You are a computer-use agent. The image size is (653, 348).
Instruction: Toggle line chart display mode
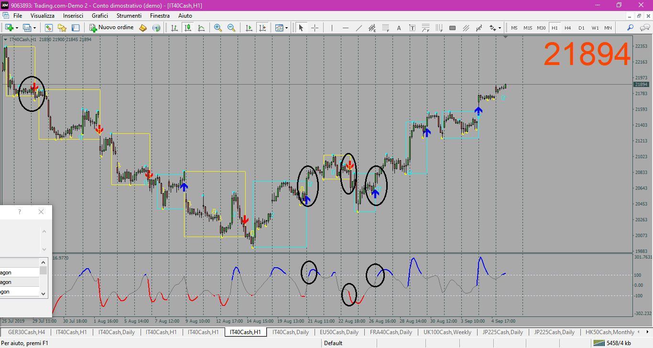coord(201,28)
